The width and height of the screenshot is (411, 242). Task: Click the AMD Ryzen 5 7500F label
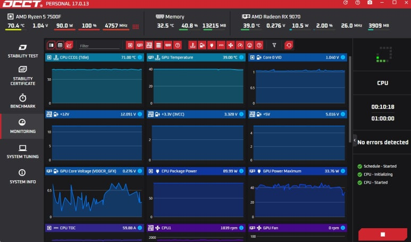tap(38, 17)
